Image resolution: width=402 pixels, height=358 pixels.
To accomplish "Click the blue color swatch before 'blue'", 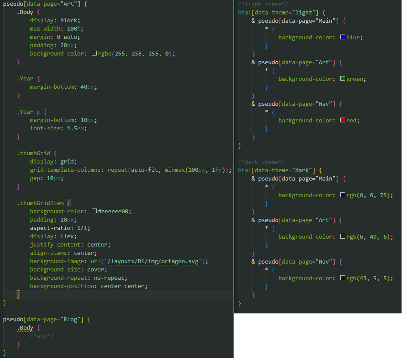I will pos(343,37).
